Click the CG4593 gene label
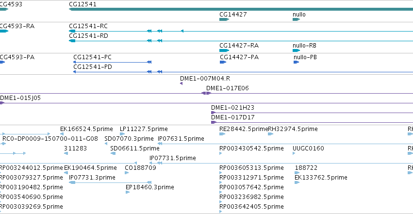The width and height of the screenshot is (413, 214). coord(11,4)
